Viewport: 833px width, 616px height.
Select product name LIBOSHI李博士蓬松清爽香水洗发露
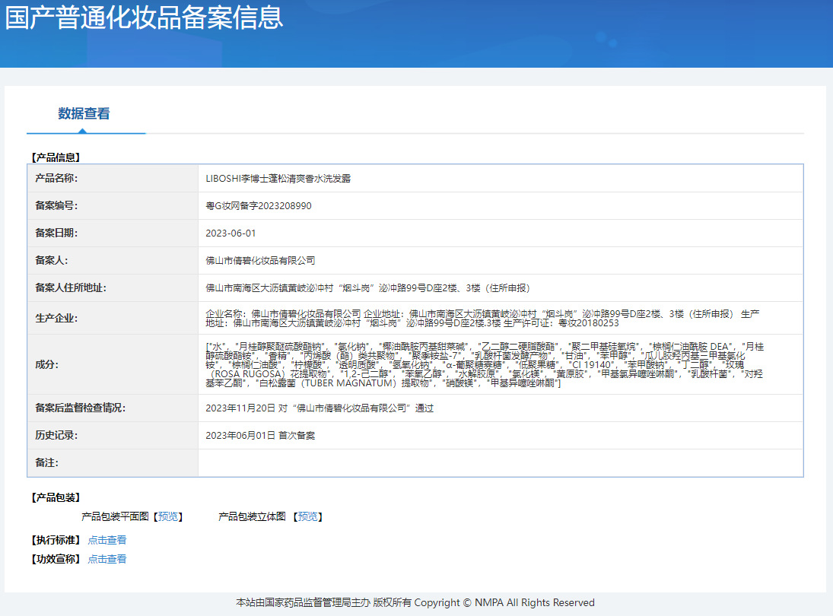click(278, 179)
